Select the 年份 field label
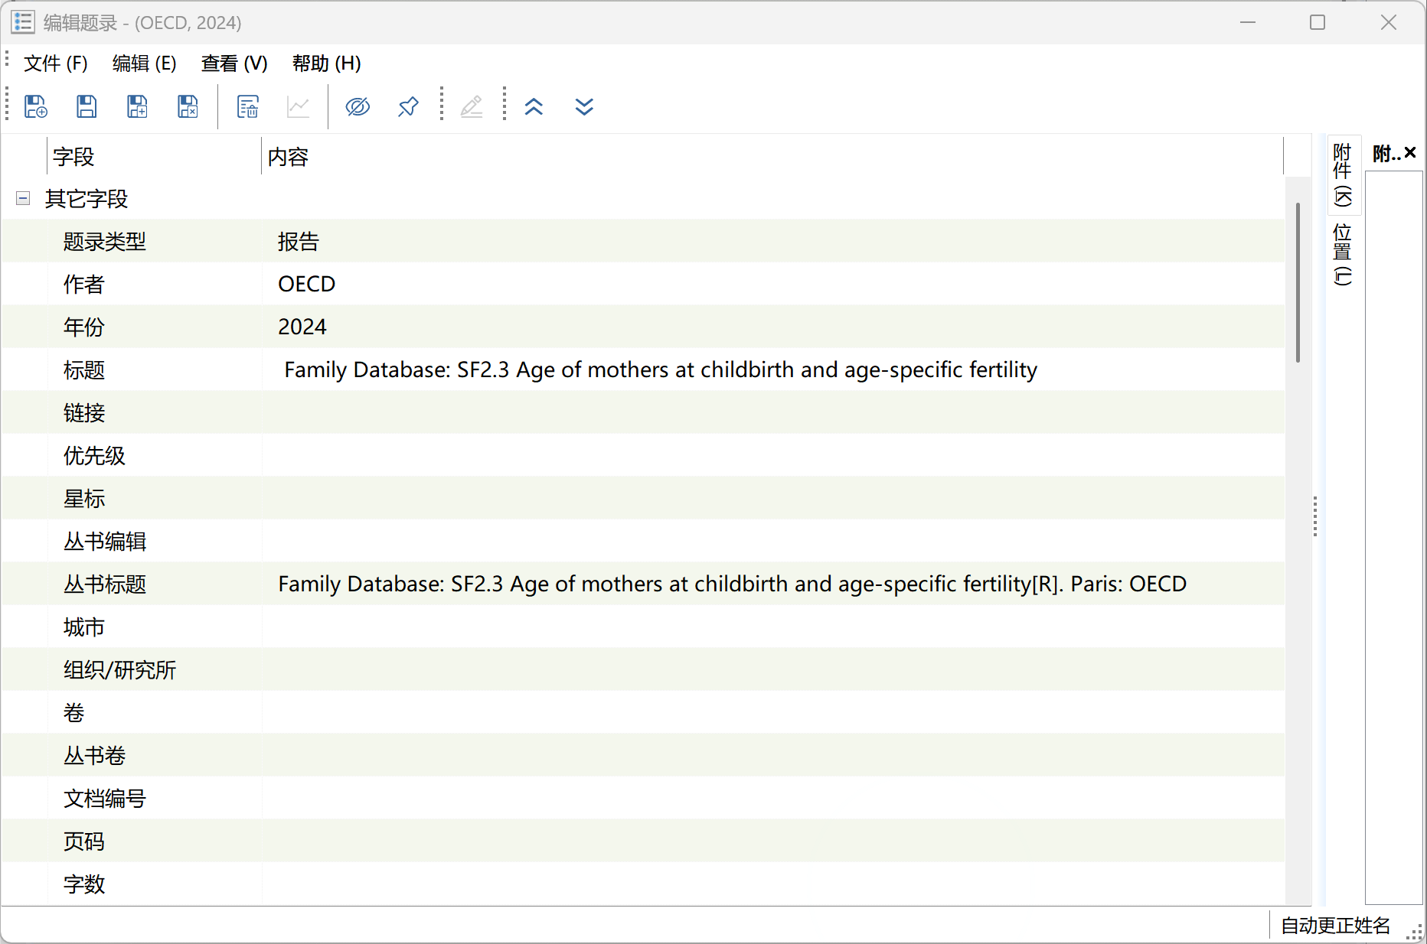Image resolution: width=1427 pixels, height=944 pixels. pyautogui.click(x=84, y=327)
